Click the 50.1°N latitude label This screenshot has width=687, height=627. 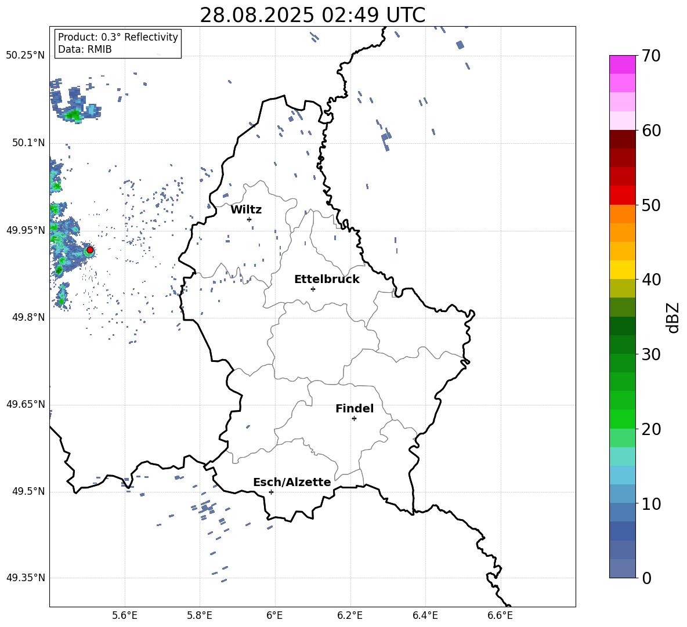click(28, 143)
